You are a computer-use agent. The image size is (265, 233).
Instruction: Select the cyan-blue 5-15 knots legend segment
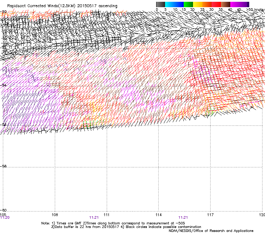pyautogui.click(x=174, y=4)
